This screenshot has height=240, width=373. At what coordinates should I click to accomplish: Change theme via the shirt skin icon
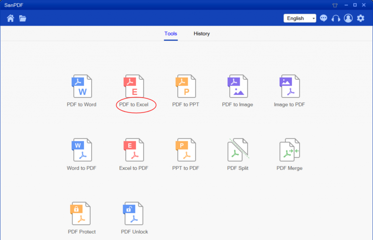click(x=335, y=5)
